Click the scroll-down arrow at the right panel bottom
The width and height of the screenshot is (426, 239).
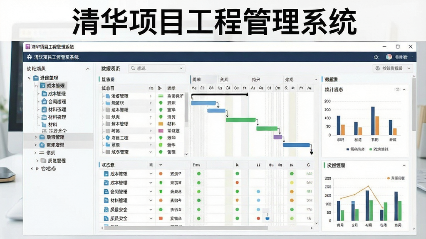pos(414,229)
